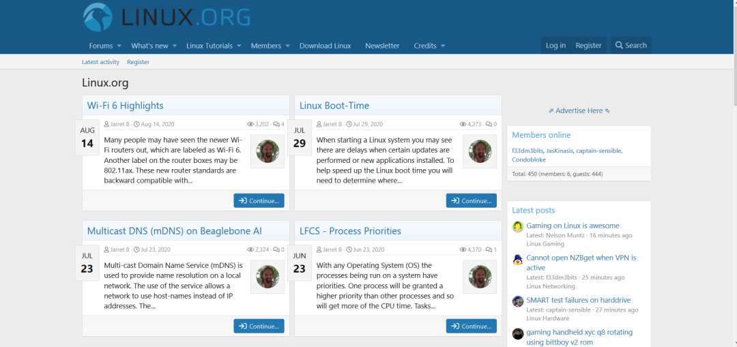Expand the Credits dropdown arrow
737x347 pixels.
(x=443, y=46)
